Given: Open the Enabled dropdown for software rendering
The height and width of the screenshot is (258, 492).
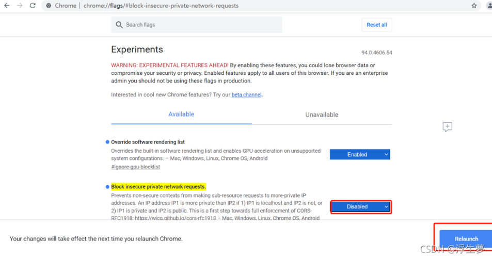Looking at the screenshot, I should (360, 155).
